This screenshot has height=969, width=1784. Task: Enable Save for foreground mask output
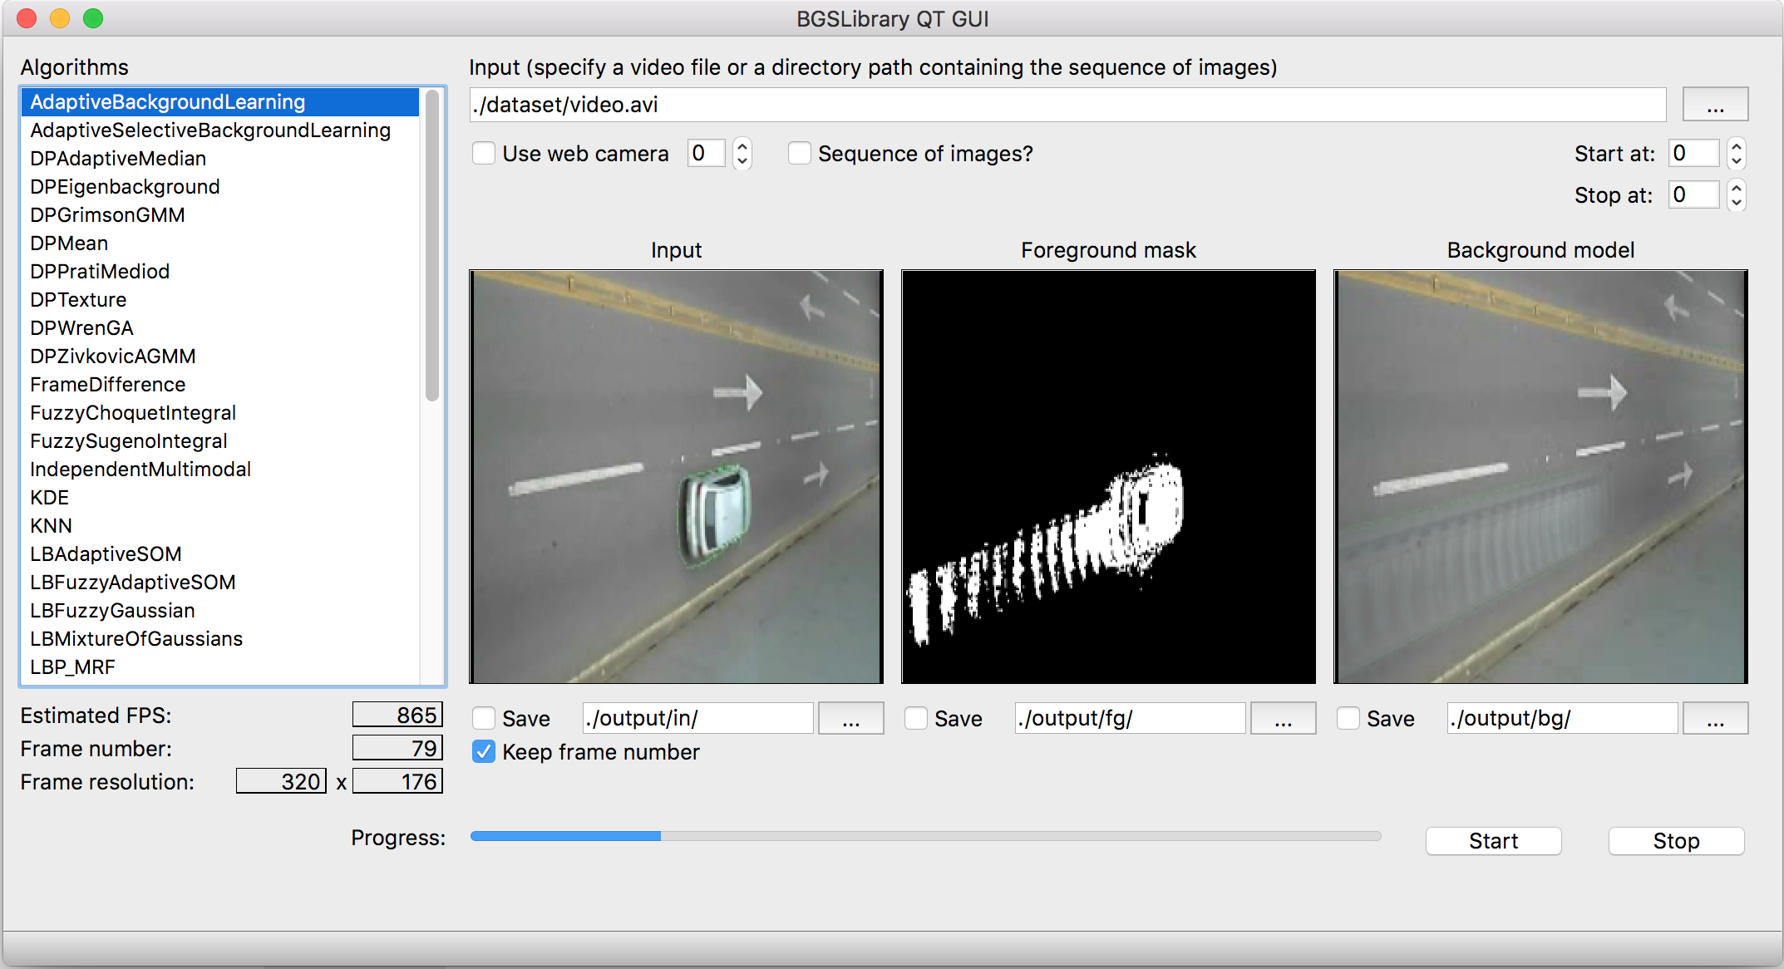916,719
